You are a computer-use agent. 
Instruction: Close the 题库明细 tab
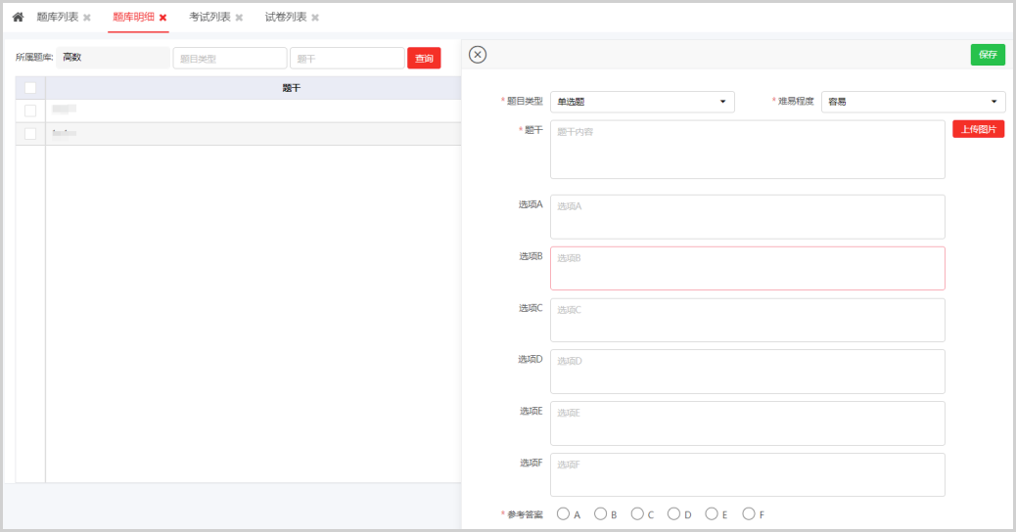coord(163,18)
